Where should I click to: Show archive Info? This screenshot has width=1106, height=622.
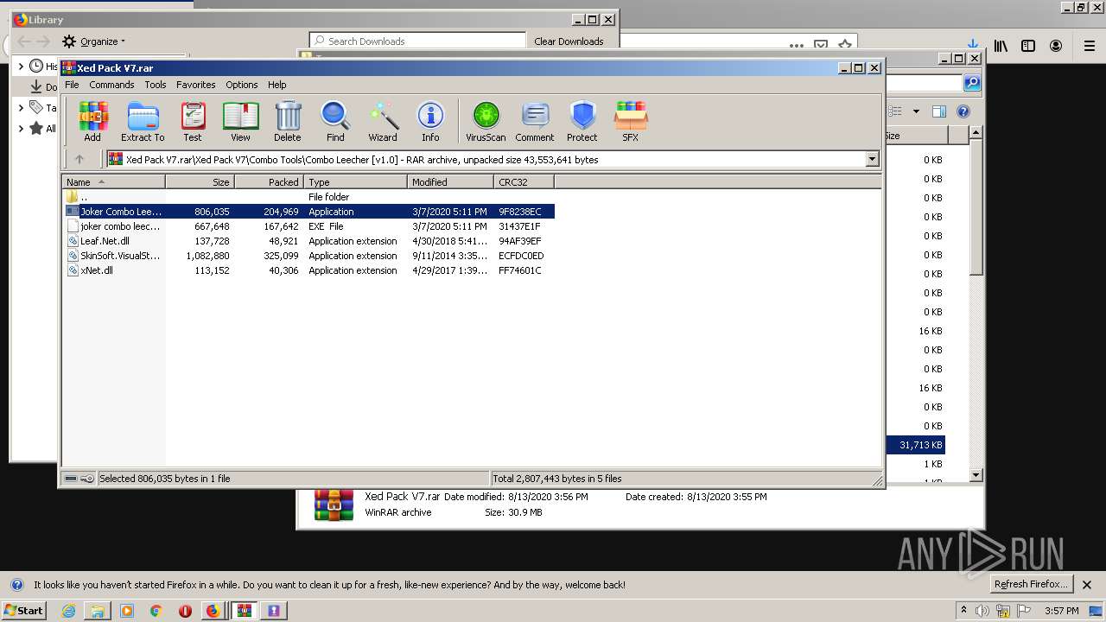click(430, 122)
